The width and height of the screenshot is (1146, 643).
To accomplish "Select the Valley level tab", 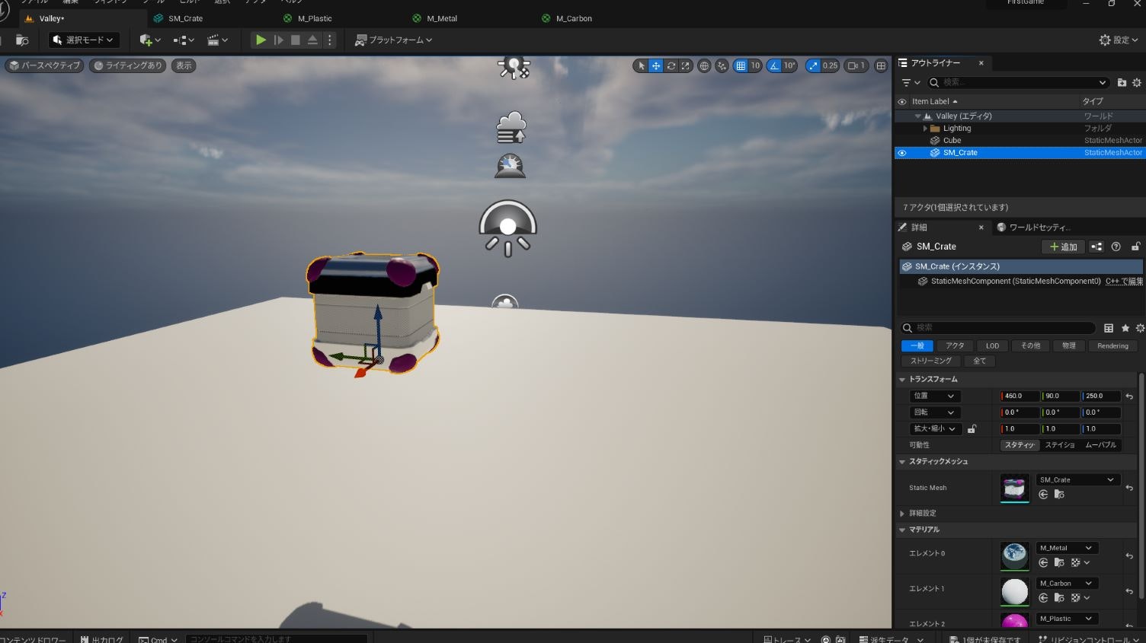I will coord(52,18).
